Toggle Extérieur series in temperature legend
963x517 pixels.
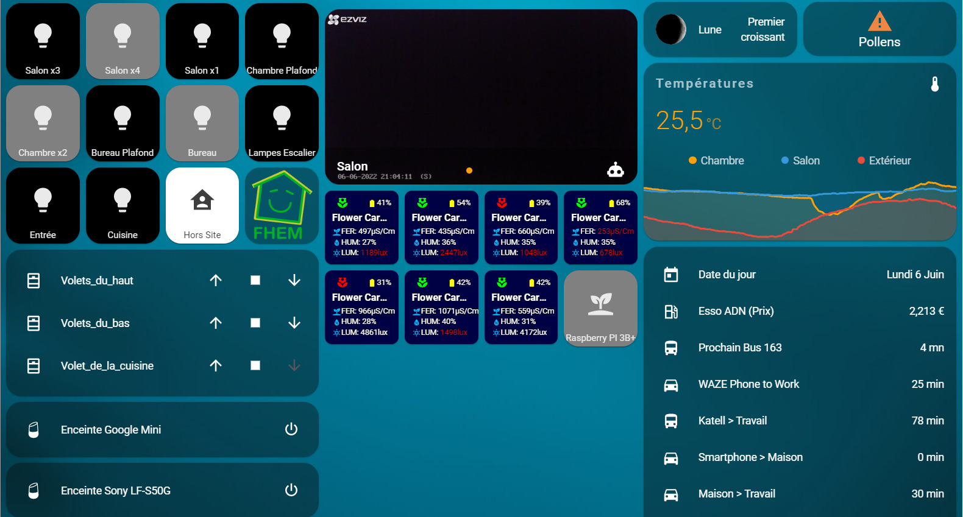point(884,161)
